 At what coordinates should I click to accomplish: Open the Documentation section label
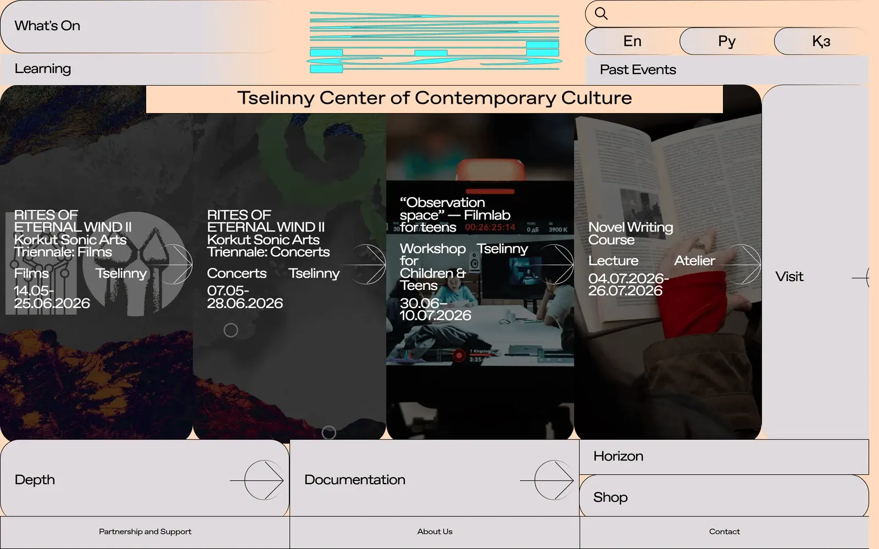pos(355,480)
